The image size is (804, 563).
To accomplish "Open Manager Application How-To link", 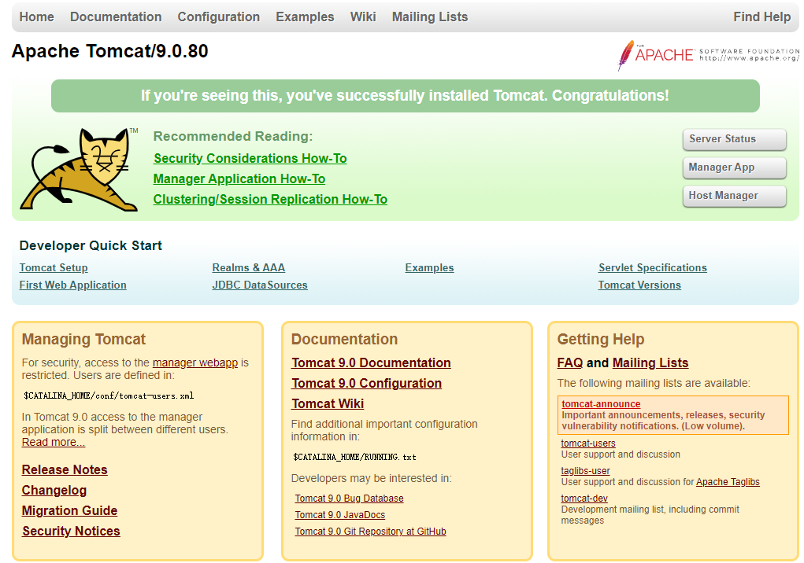I will coord(239,179).
